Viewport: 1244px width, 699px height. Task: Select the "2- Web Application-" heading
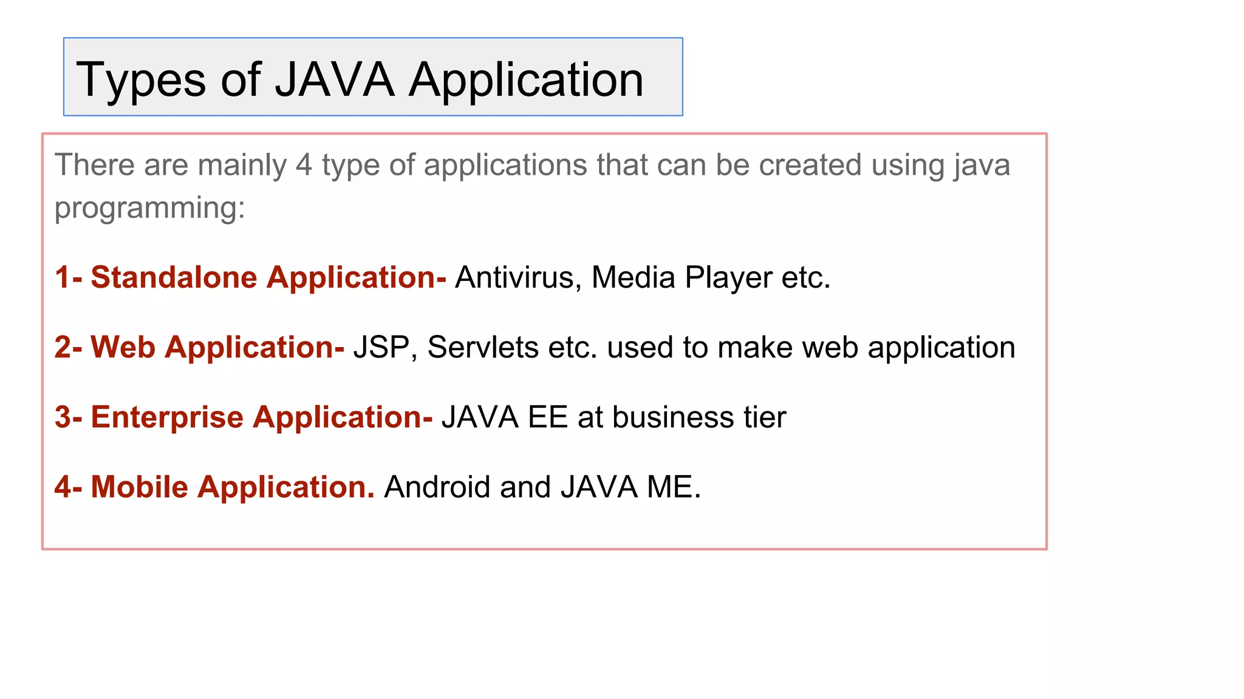(x=199, y=348)
